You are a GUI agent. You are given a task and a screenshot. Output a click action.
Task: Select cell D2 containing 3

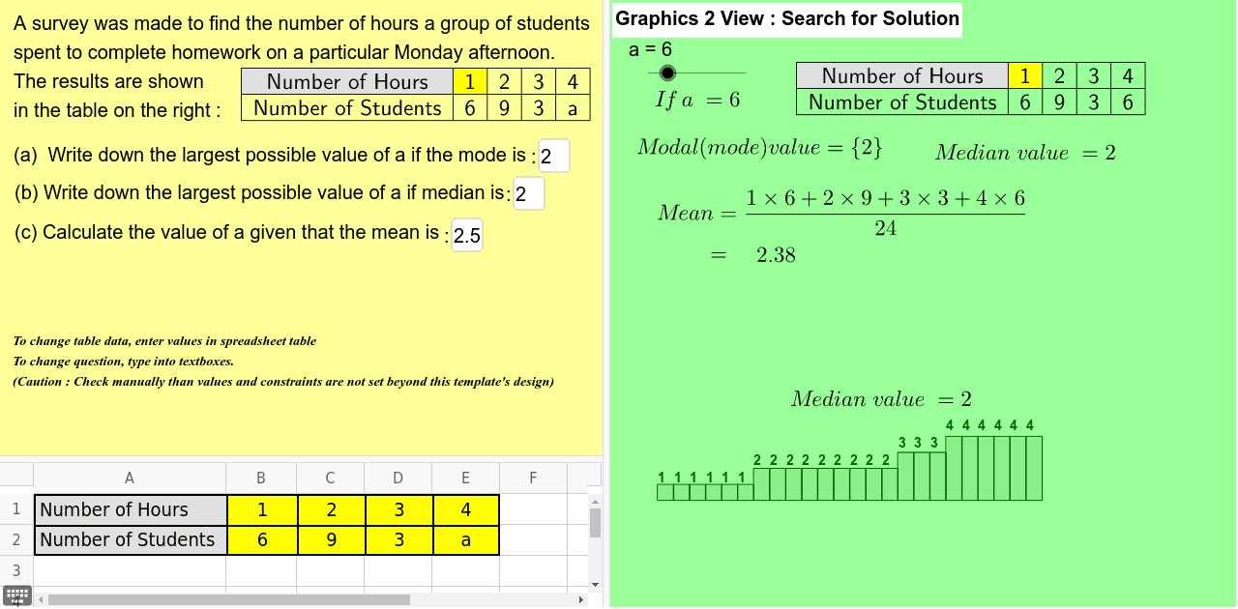(398, 539)
